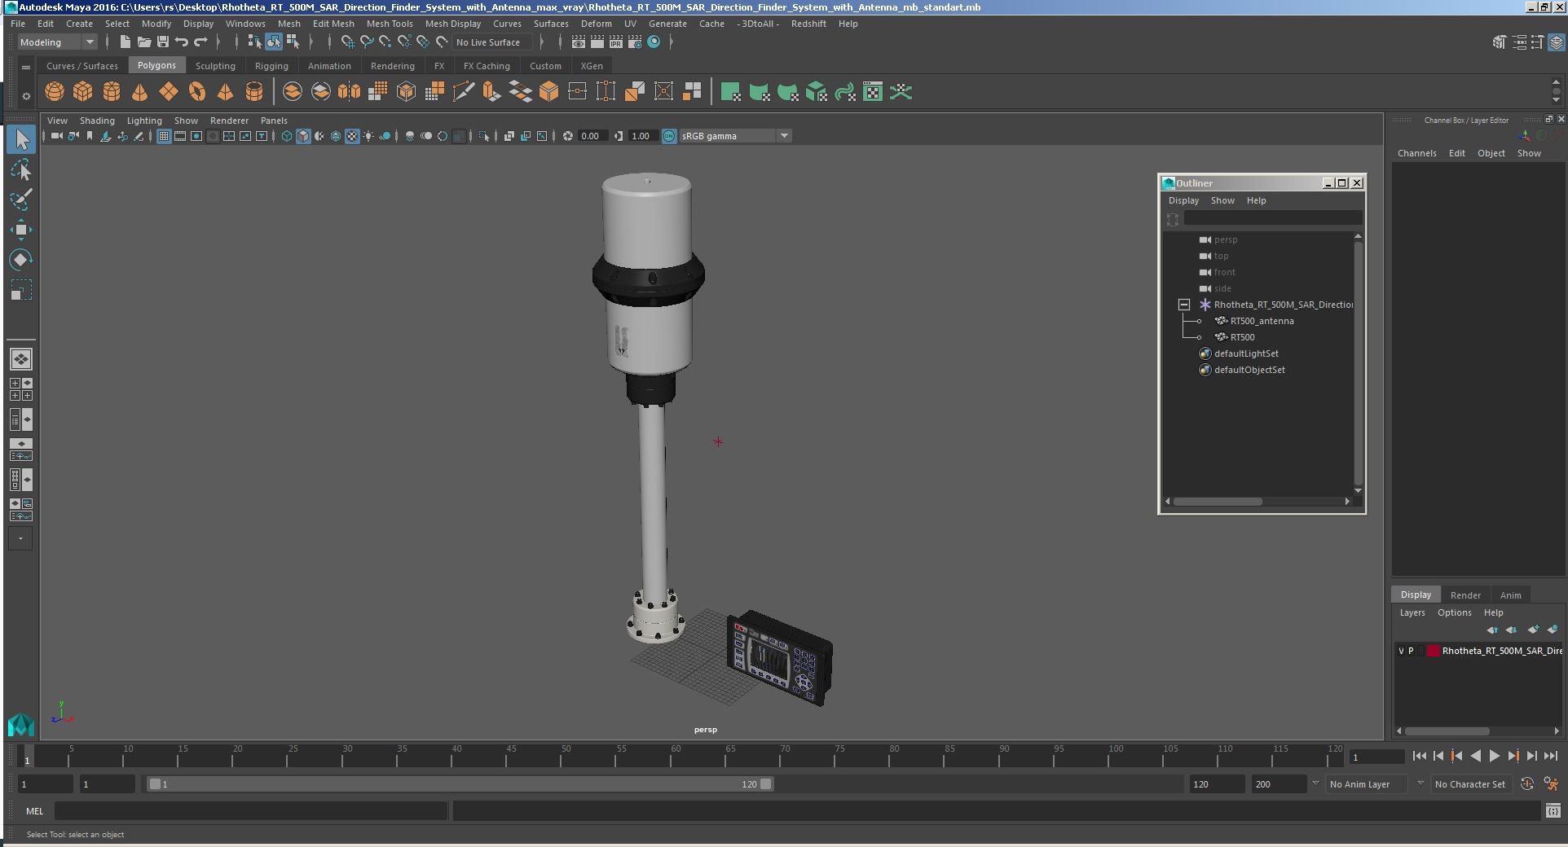Open Animation preferences icon near timeline

(x=1551, y=784)
